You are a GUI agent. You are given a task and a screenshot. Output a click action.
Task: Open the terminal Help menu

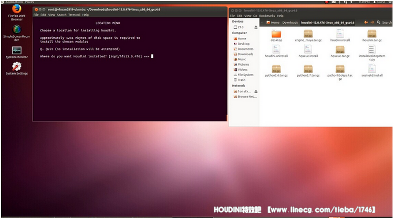(86, 15)
